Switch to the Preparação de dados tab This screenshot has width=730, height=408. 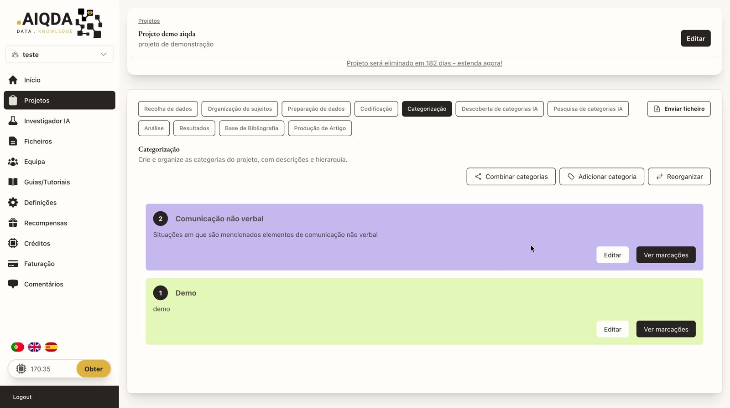tap(316, 109)
